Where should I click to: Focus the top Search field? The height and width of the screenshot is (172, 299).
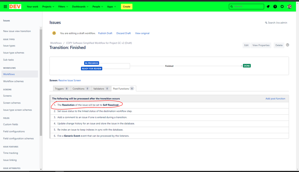(246, 7)
